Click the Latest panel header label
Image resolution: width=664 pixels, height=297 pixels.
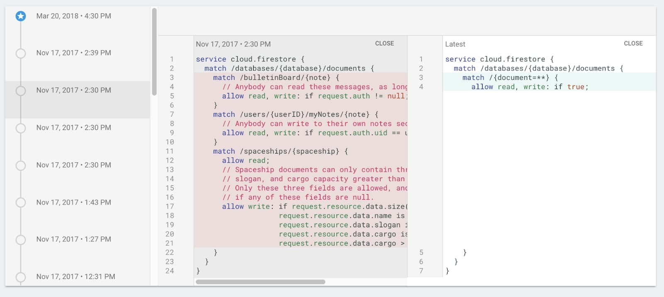455,44
